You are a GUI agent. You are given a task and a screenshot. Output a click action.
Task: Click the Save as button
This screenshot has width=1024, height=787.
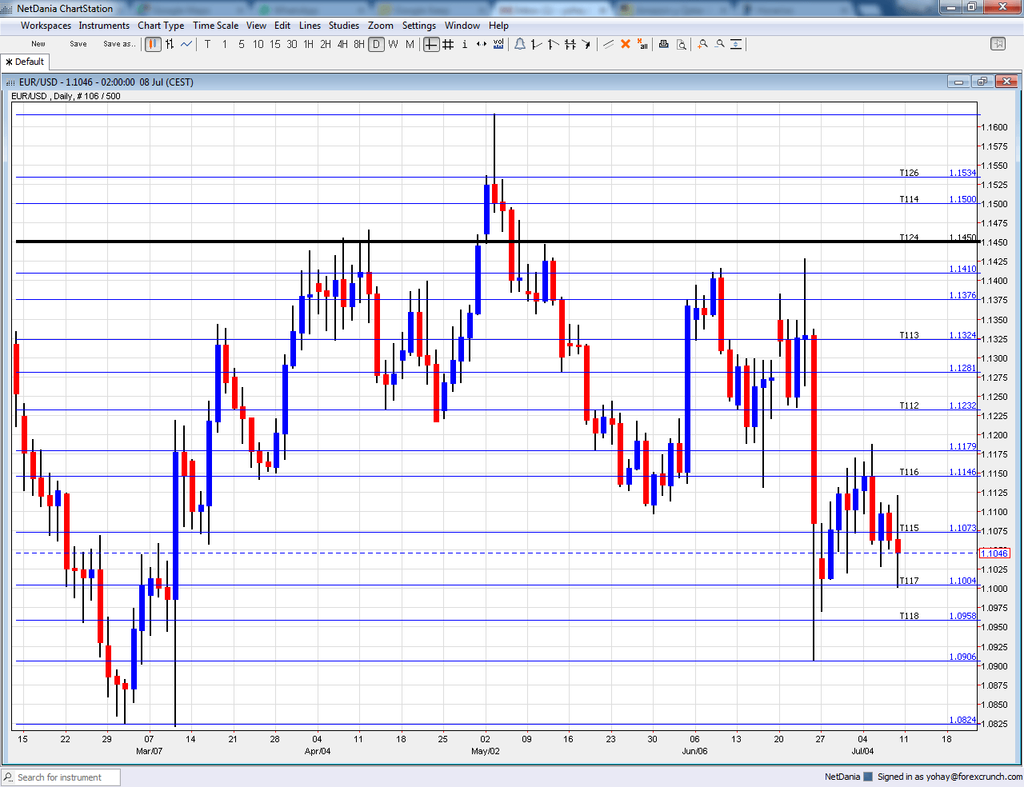119,44
